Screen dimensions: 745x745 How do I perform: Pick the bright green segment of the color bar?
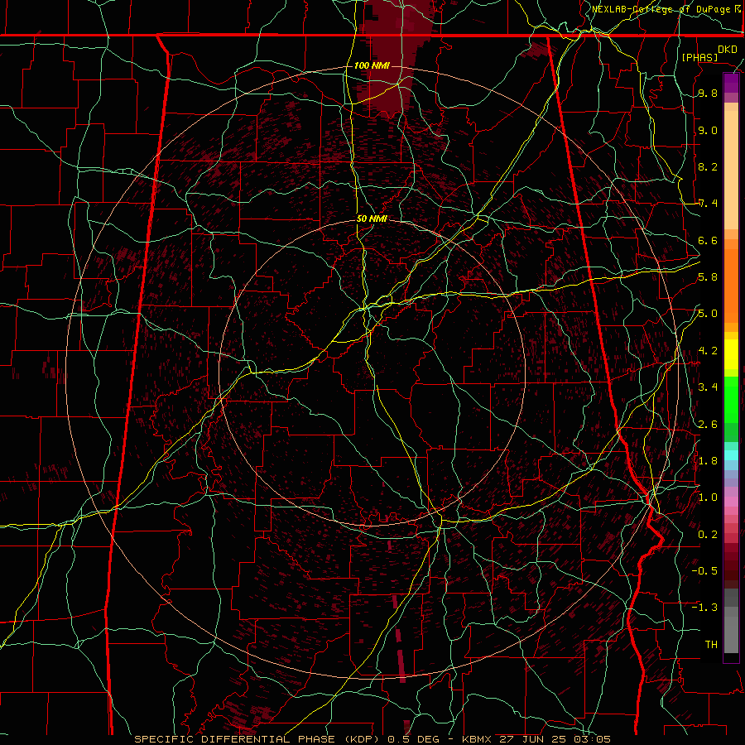(731, 399)
